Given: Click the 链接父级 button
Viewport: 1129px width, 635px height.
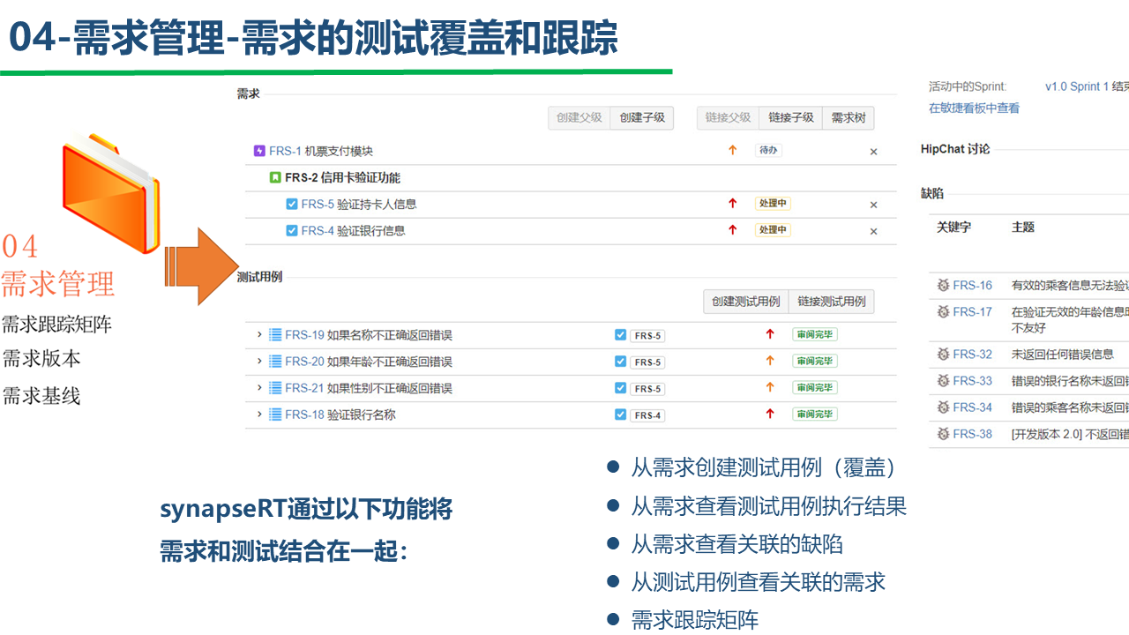Looking at the screenshot, I should point(728,117).
